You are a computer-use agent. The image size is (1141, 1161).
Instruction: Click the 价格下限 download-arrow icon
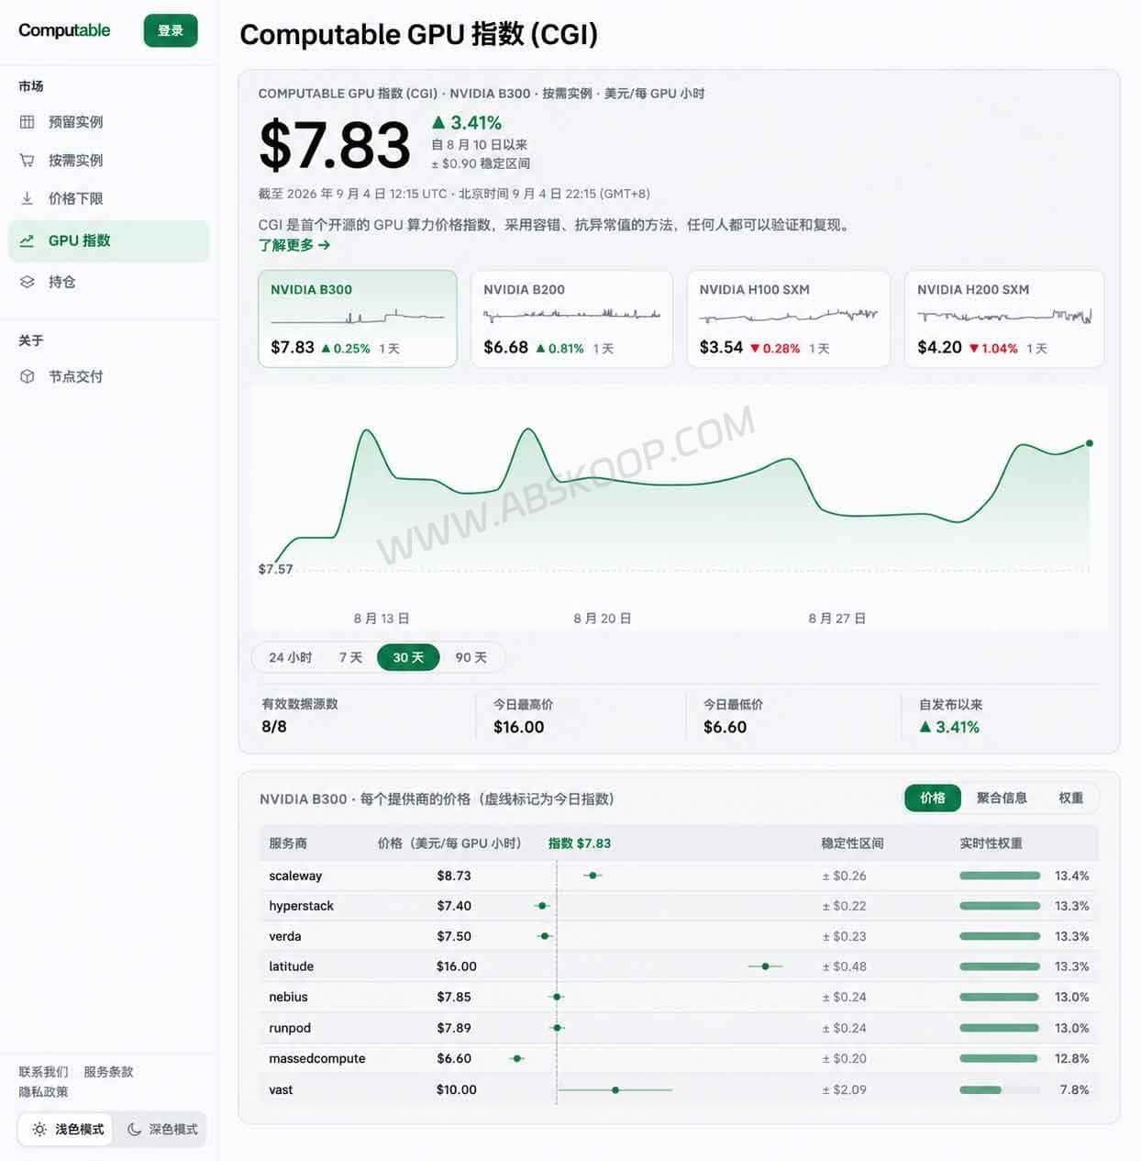point(28,198)
